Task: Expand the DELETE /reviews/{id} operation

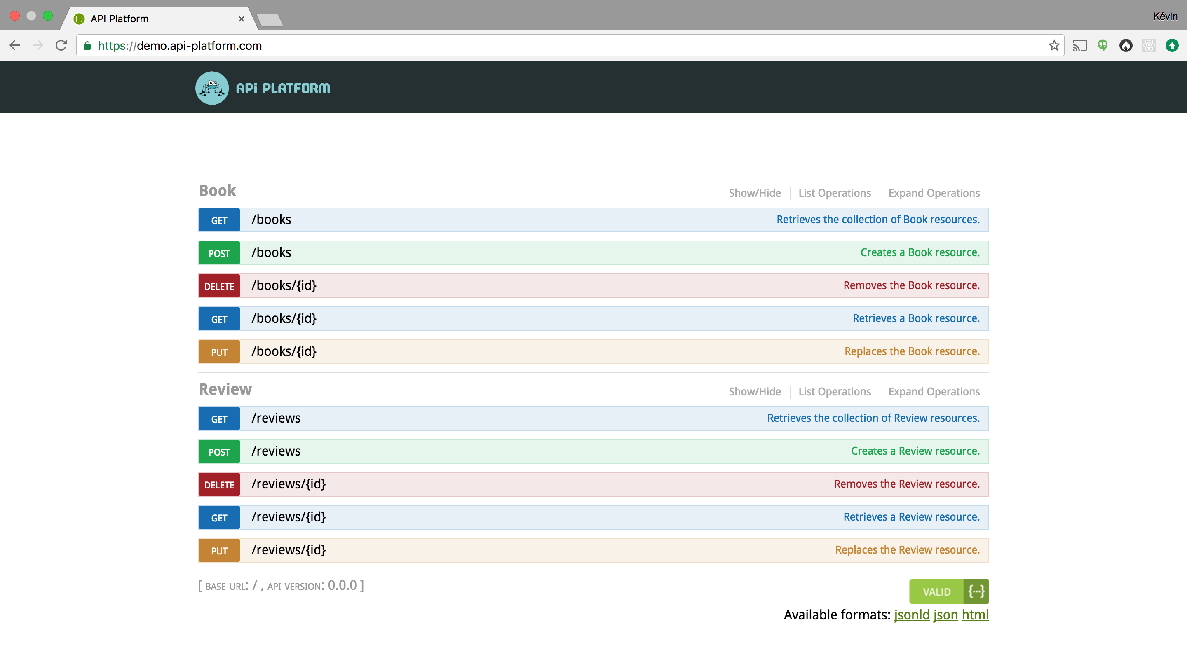Action: 593,484
